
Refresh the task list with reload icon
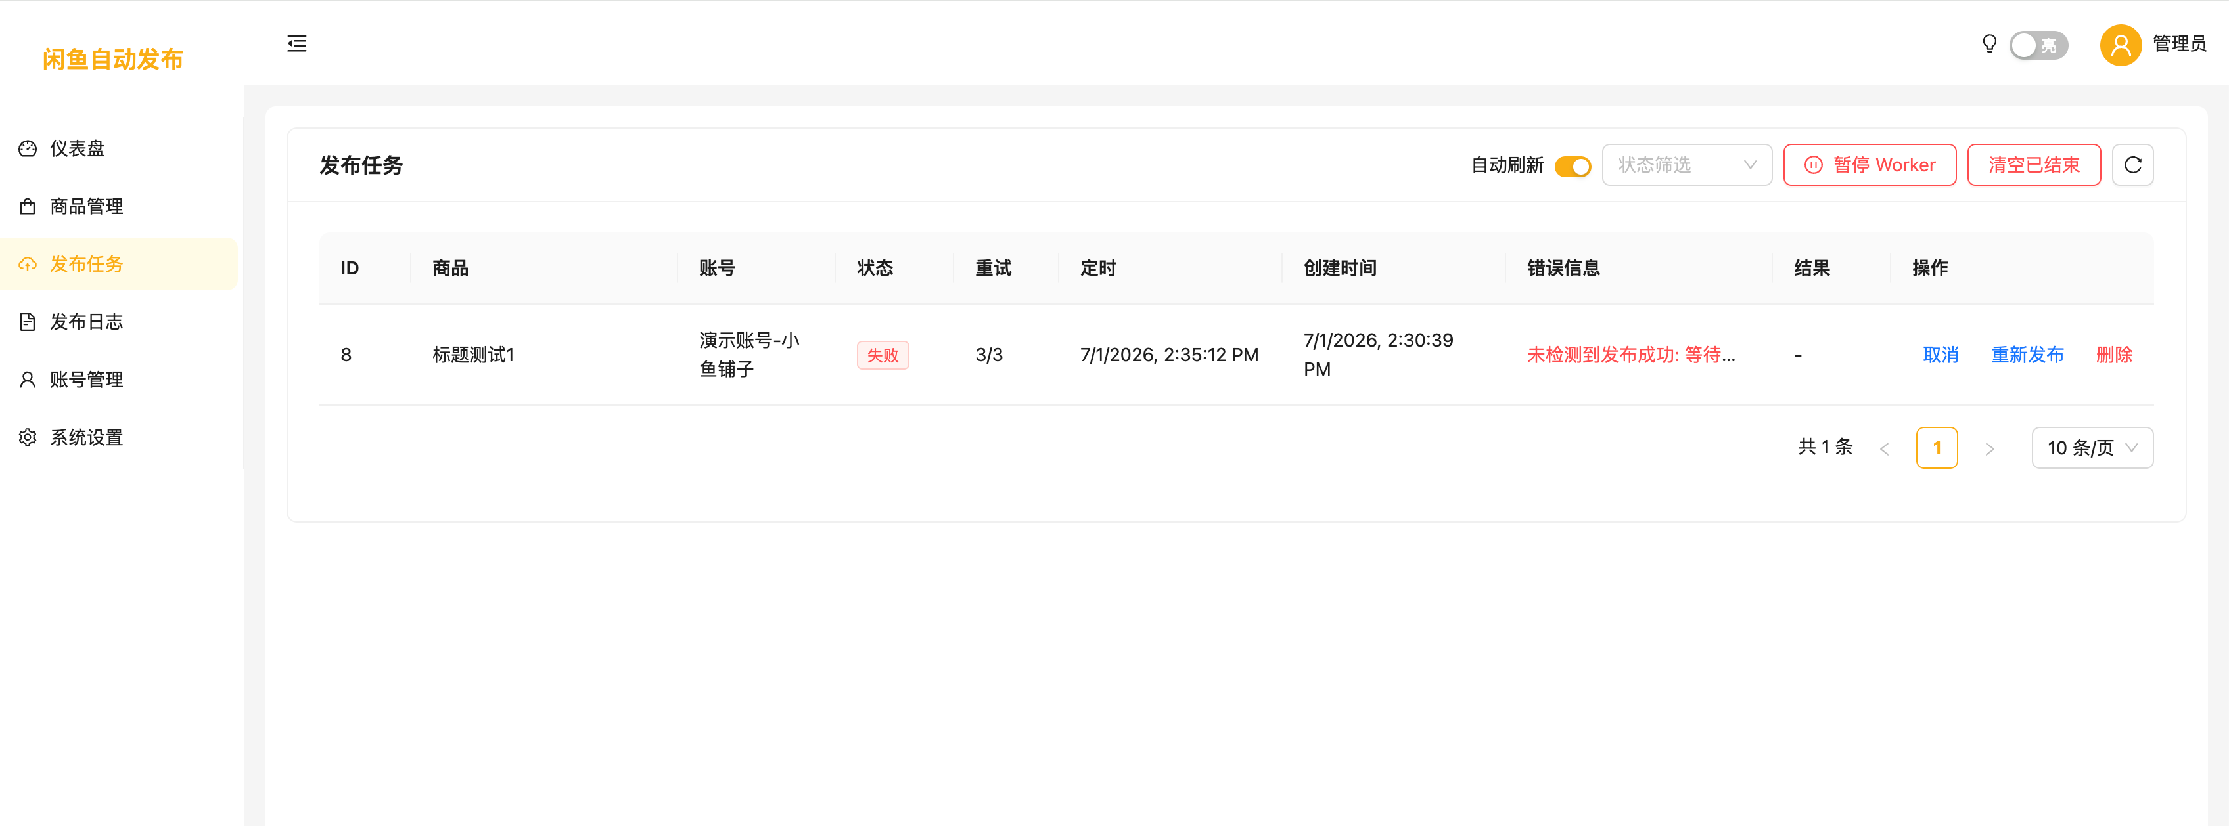click(2132, 165)
